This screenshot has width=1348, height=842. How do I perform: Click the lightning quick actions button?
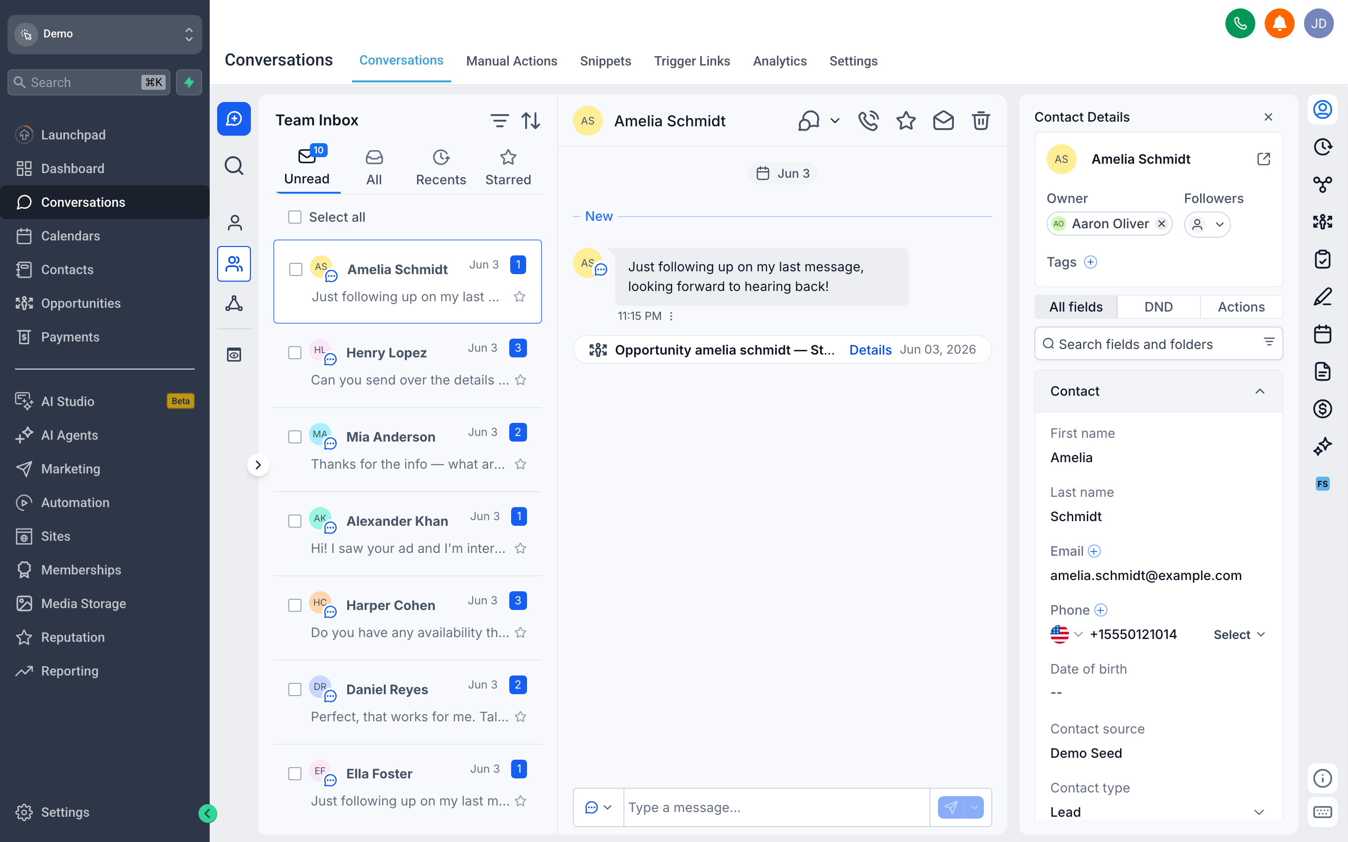click(x=189, y=82)
